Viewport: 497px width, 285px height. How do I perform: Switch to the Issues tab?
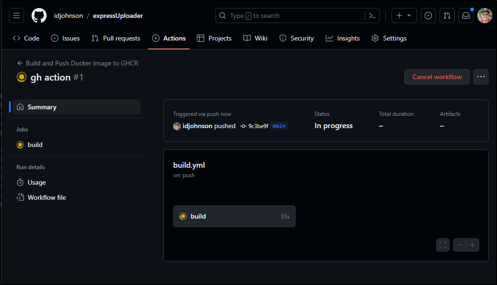(x=65, y=39)
